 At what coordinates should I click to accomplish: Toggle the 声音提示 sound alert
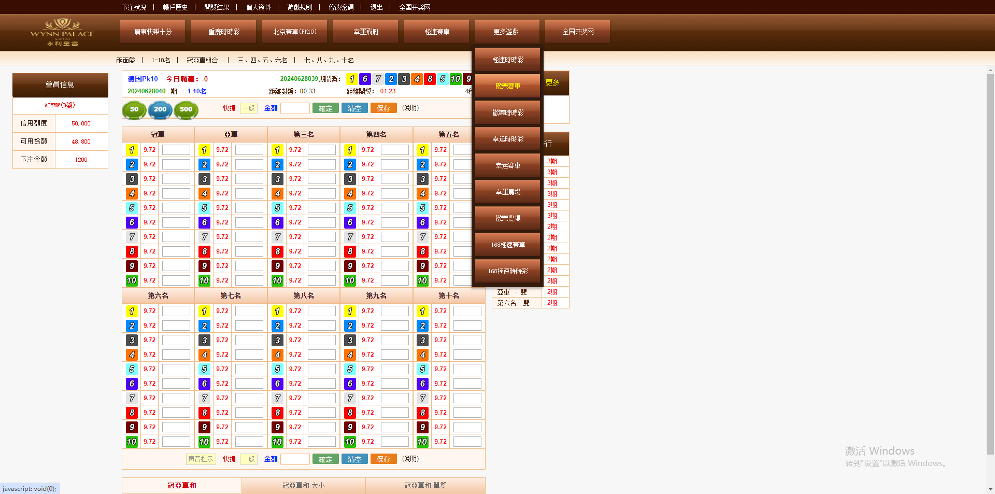(201, 459)
